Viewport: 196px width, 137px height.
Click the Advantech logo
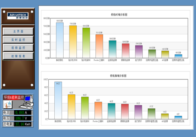tap(18, 16)
